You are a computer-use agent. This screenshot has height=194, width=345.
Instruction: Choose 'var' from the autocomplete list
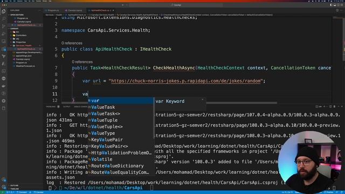click(x=121, y=101)
